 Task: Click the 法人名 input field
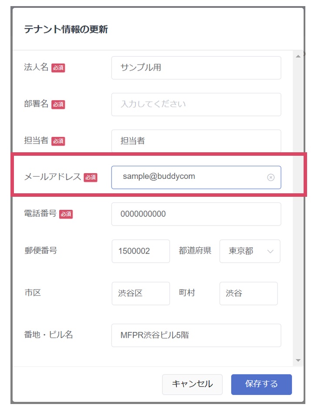196,68
